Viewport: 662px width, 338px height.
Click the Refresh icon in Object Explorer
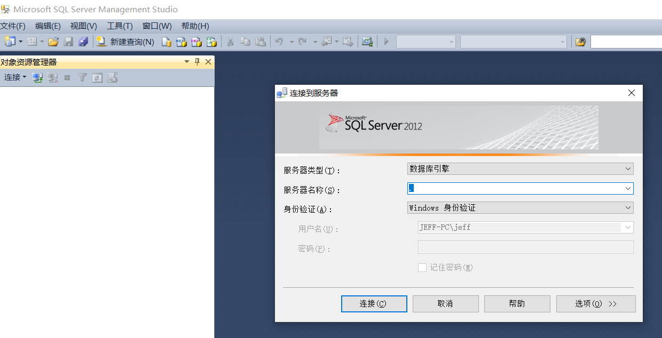pyautogui.click(x=97, y=78)
